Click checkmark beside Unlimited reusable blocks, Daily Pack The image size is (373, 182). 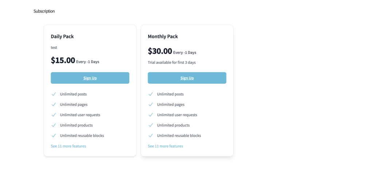(x=54, y=136)
